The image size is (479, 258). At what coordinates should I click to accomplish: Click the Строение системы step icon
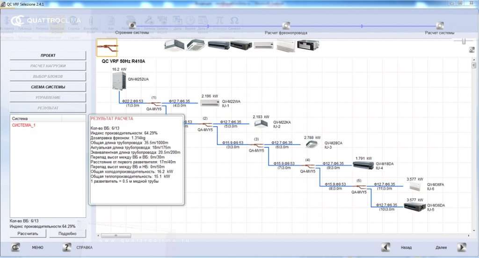pos(132,25)
